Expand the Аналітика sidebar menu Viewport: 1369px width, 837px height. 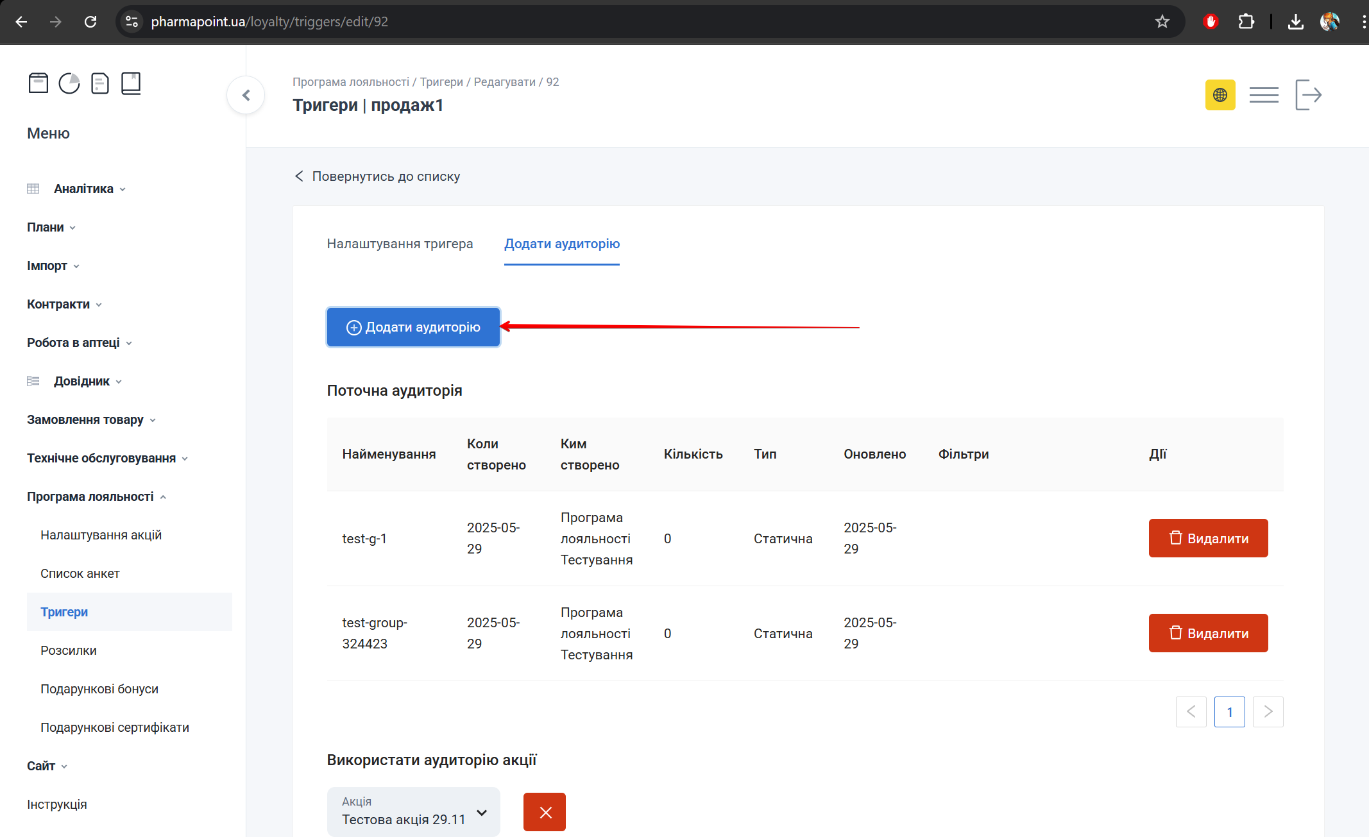83,189
